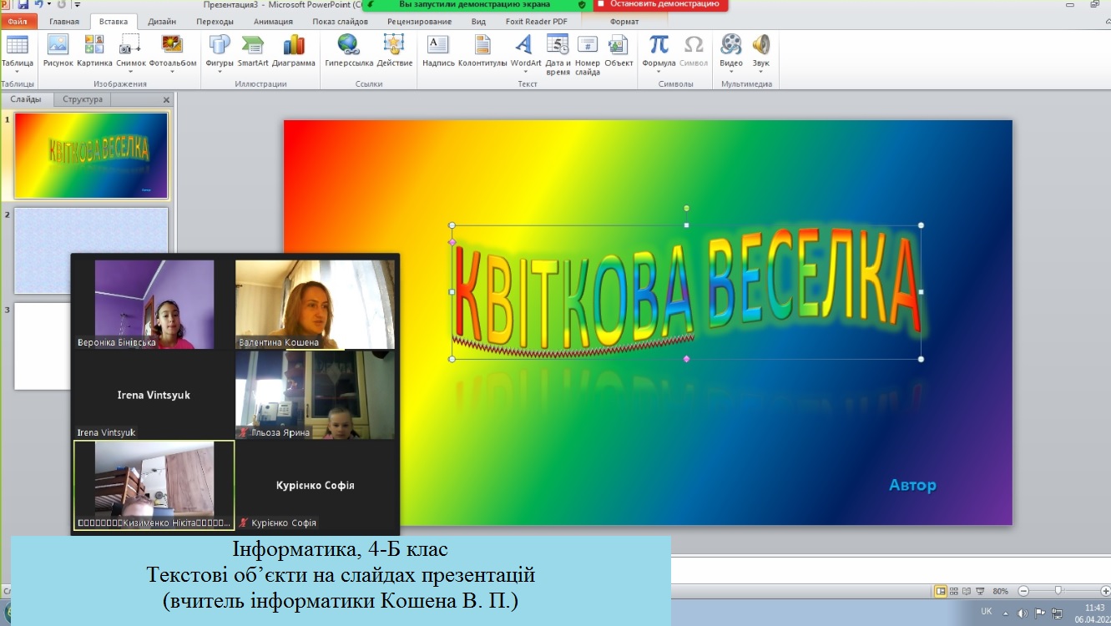Expand the Фигуры shapes dropdown
1111x626 pixels.
coord(220,73)
